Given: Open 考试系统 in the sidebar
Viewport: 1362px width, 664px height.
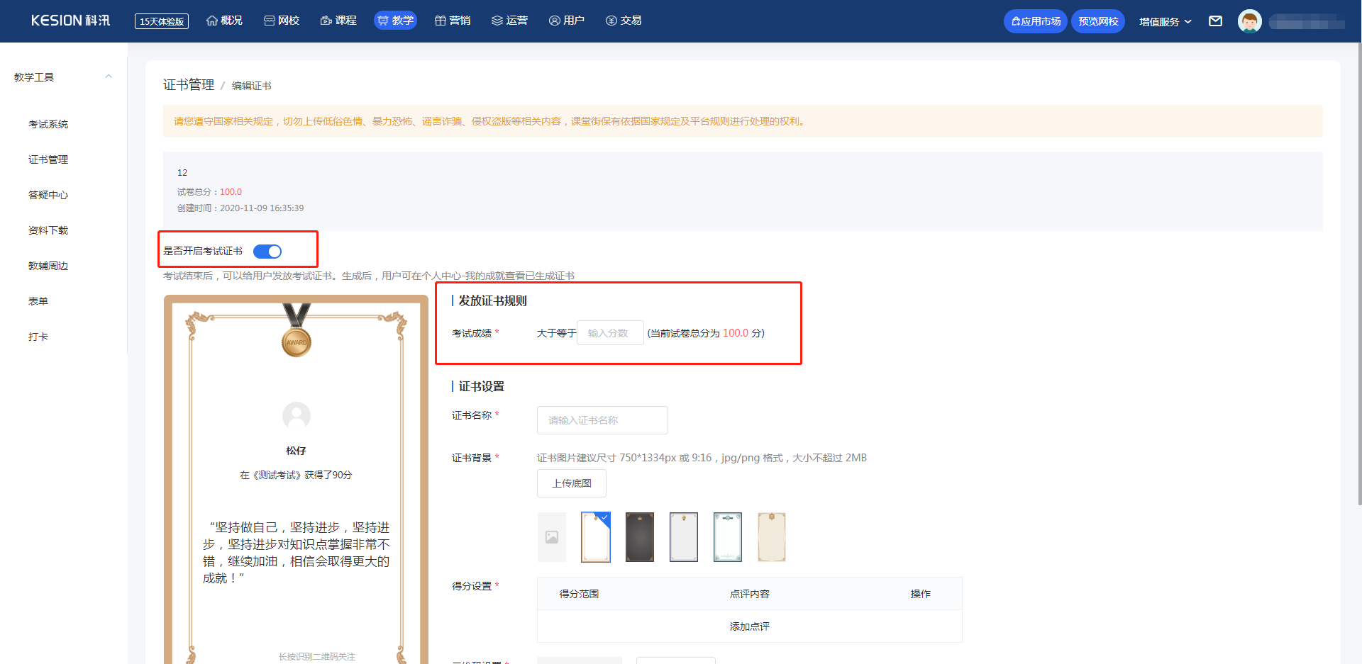Looking at the screenshot, I should point(48,124).
